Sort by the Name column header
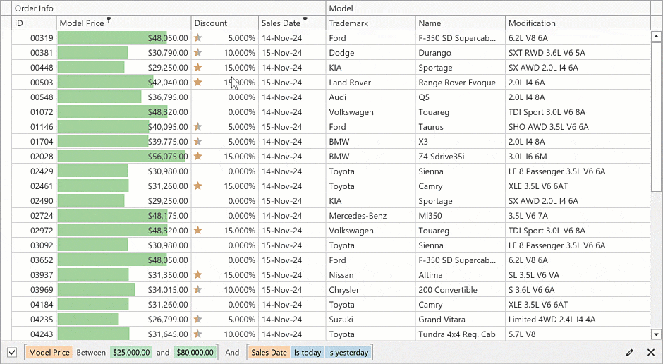 click(460, 23)
